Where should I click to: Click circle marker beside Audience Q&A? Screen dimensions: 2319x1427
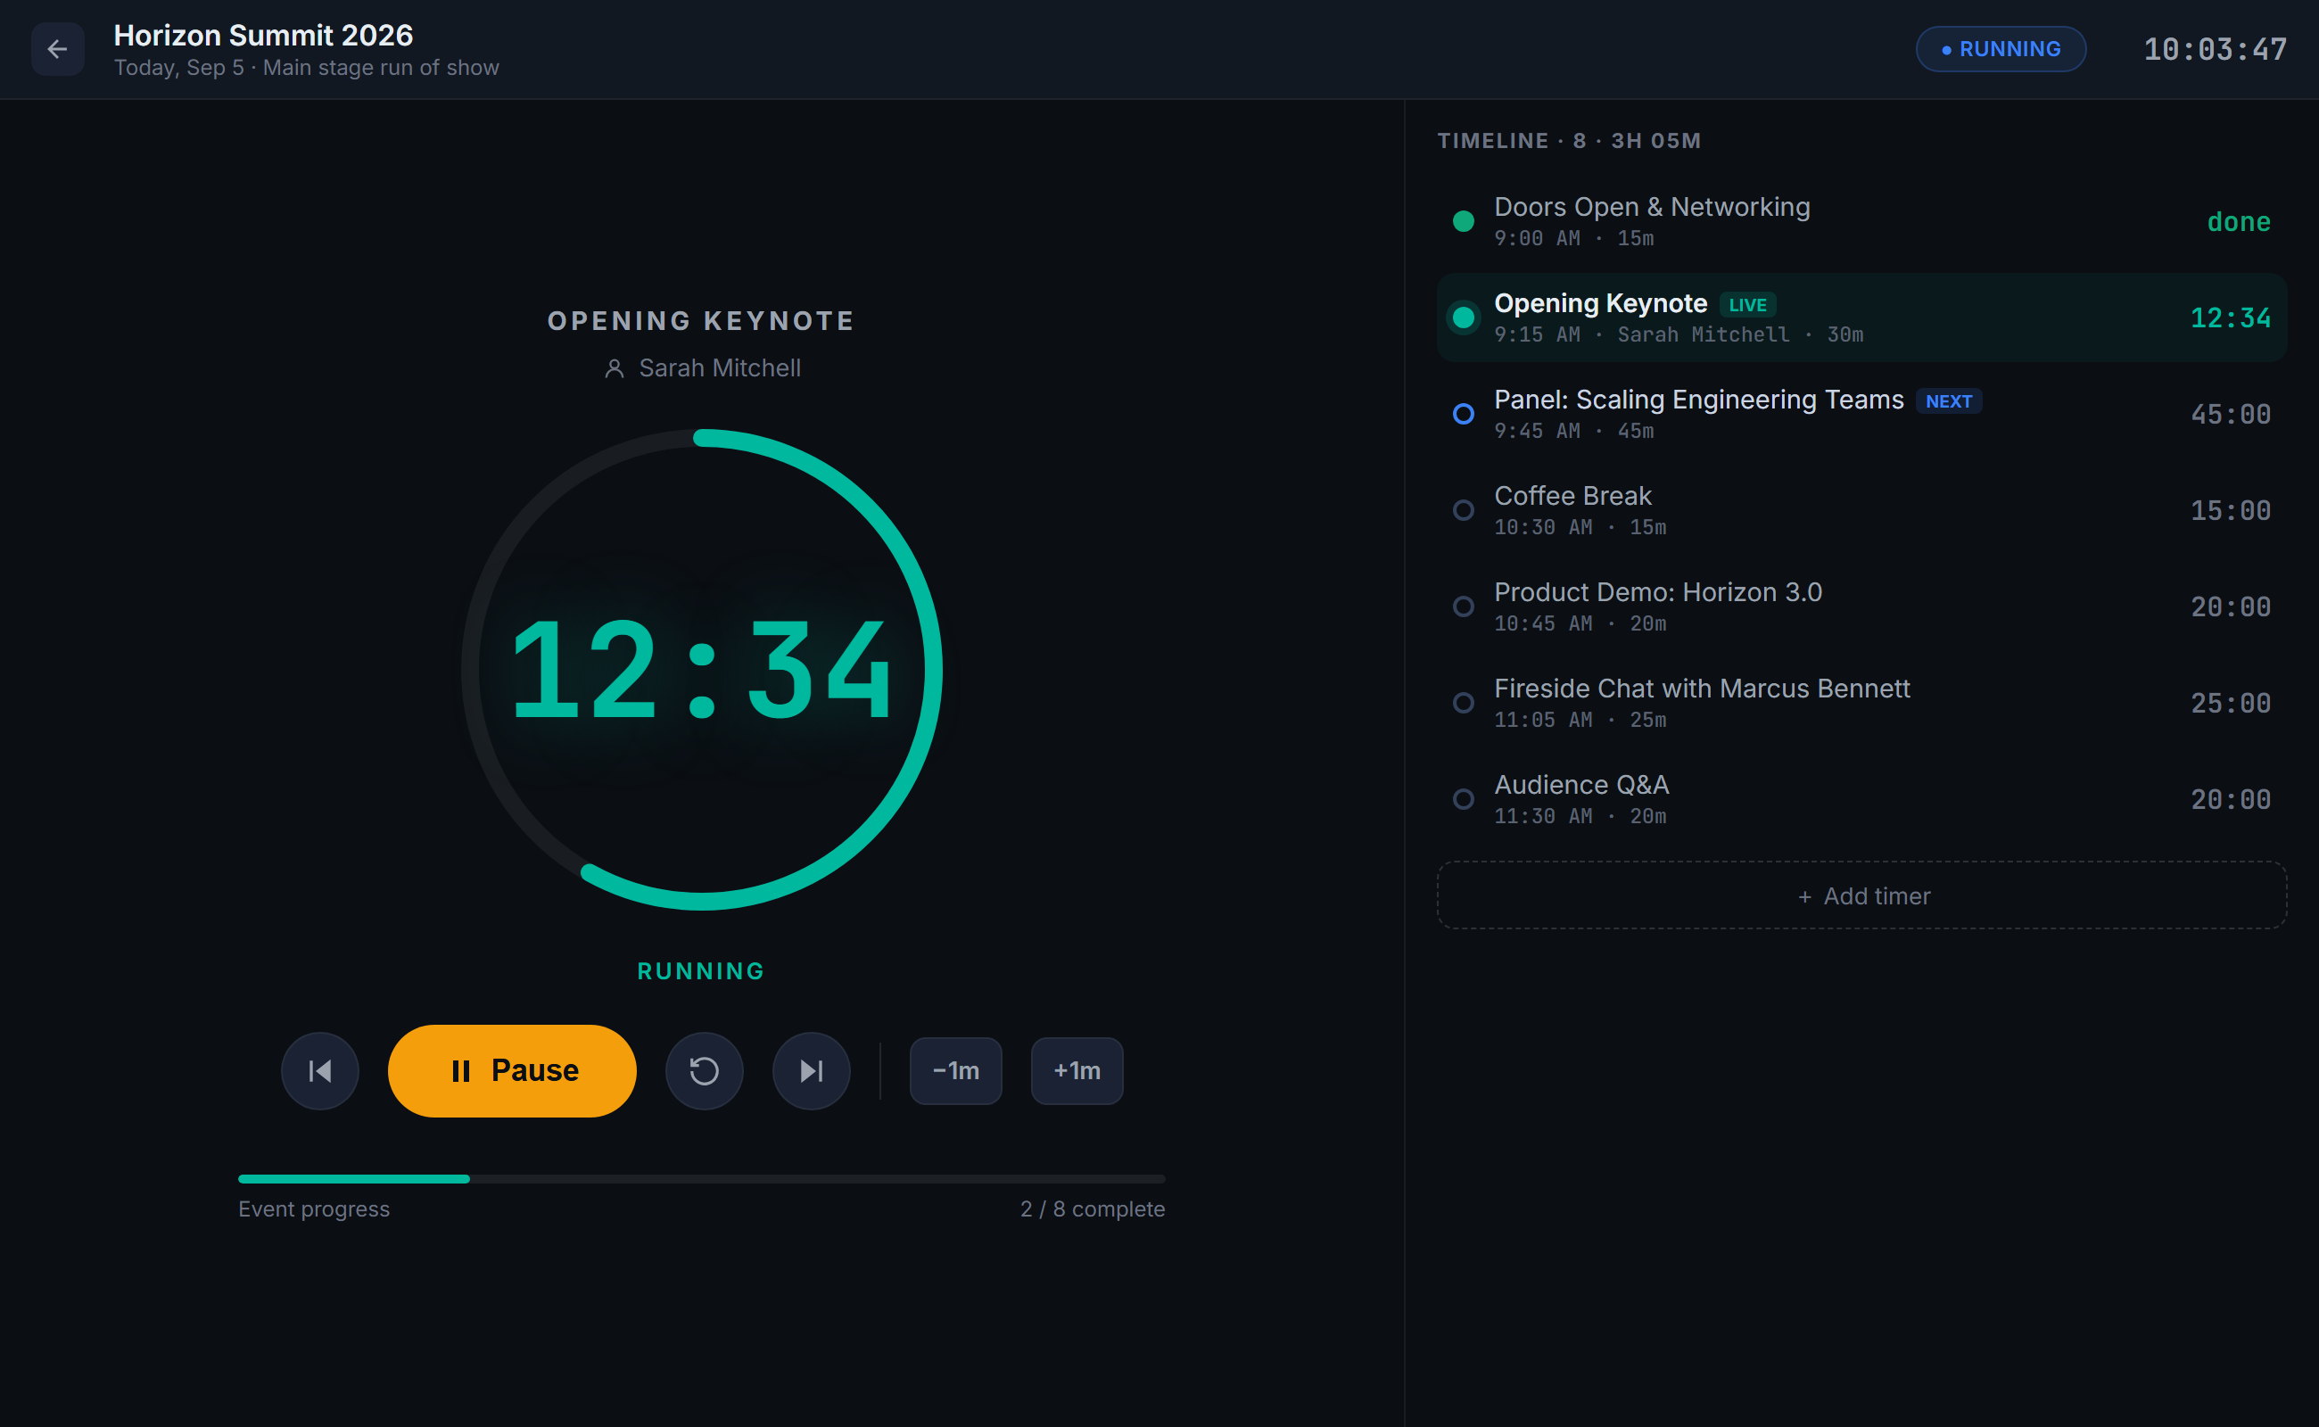tap(1463, 799)
